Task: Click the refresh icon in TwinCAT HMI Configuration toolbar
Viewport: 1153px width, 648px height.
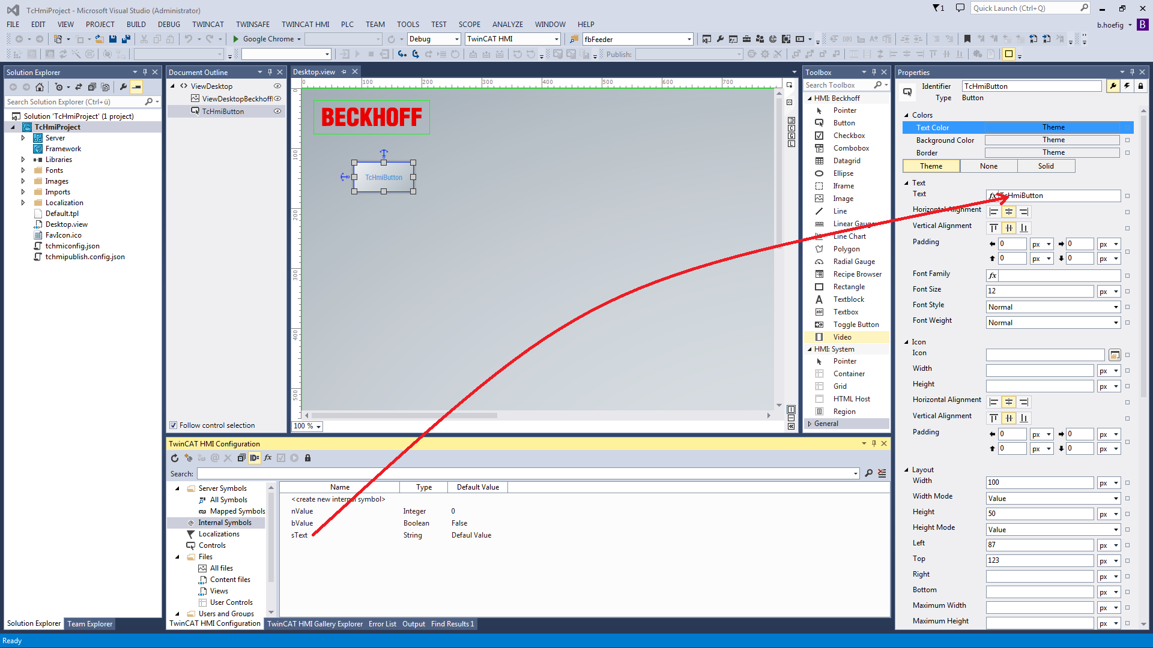Action: [174, 458]
